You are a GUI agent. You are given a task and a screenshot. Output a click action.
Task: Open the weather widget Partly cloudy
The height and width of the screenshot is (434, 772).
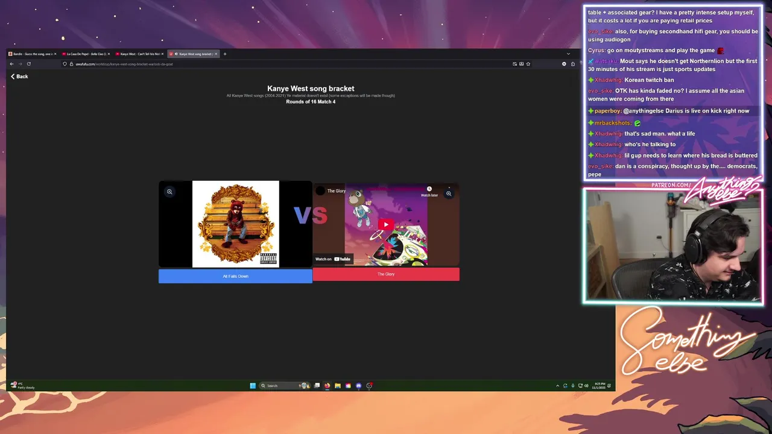pyautogui.click(x=23, y=386)
